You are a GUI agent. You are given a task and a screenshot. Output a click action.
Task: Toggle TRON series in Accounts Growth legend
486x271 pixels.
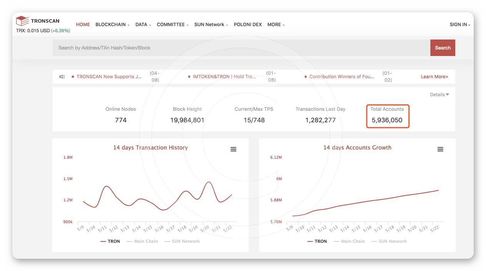coord(317,241)
